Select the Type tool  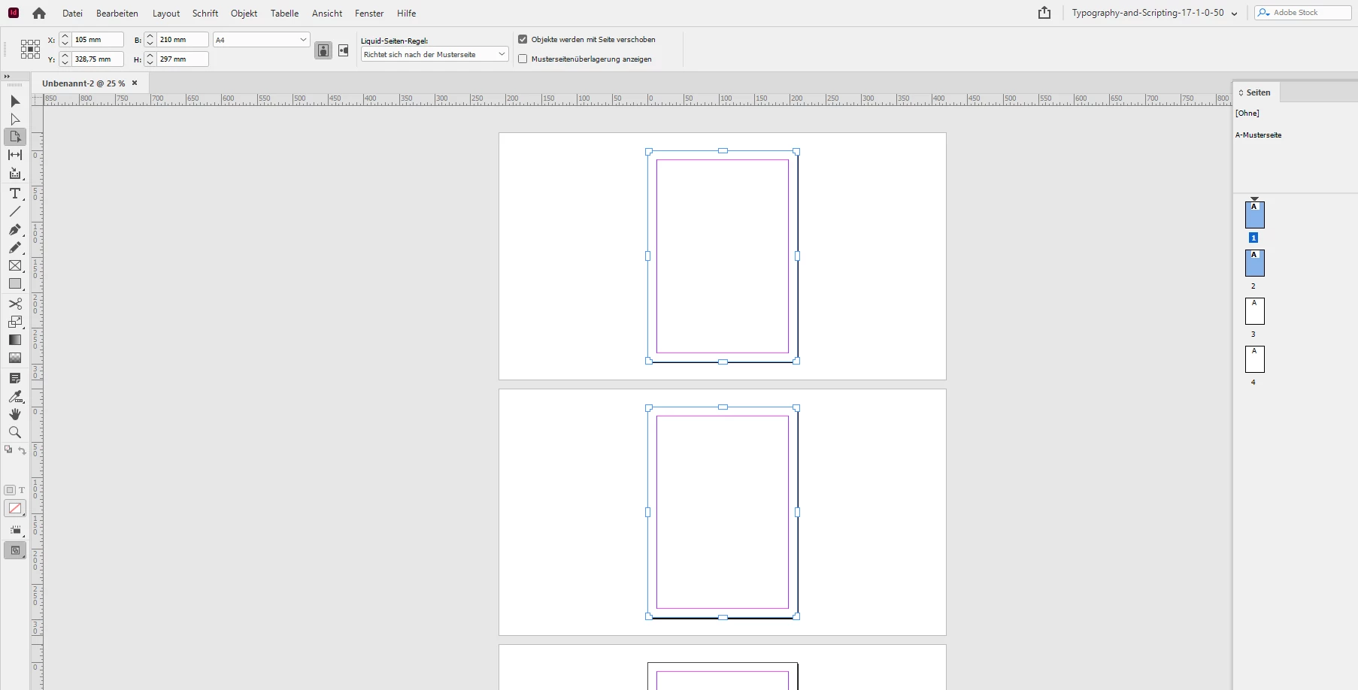pos(15,193)
